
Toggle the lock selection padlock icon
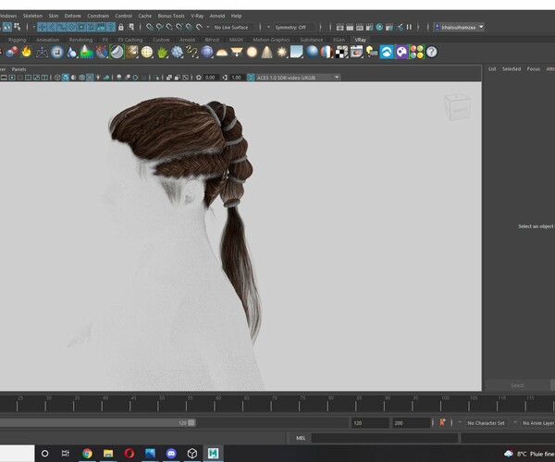[x=120, y=27]
